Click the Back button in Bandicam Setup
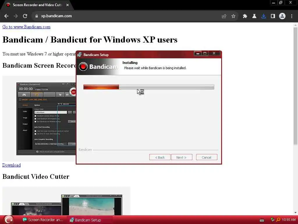This screenshot has width=298, height=224. [x=160, y=157]
